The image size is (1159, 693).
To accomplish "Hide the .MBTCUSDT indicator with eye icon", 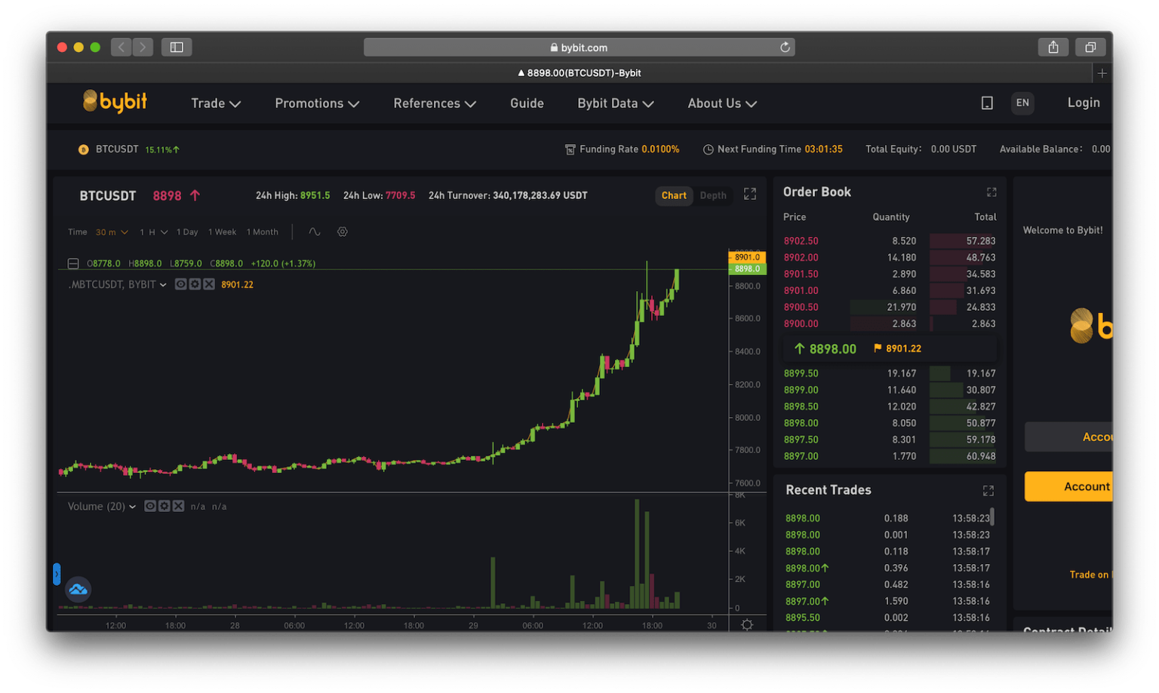I will pos(180,284).
